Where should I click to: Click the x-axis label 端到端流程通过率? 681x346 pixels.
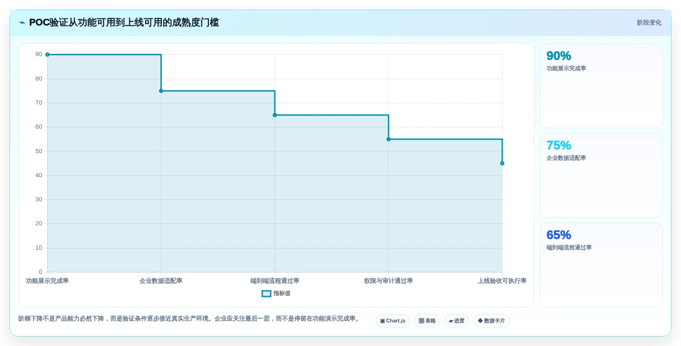[275, 281]
